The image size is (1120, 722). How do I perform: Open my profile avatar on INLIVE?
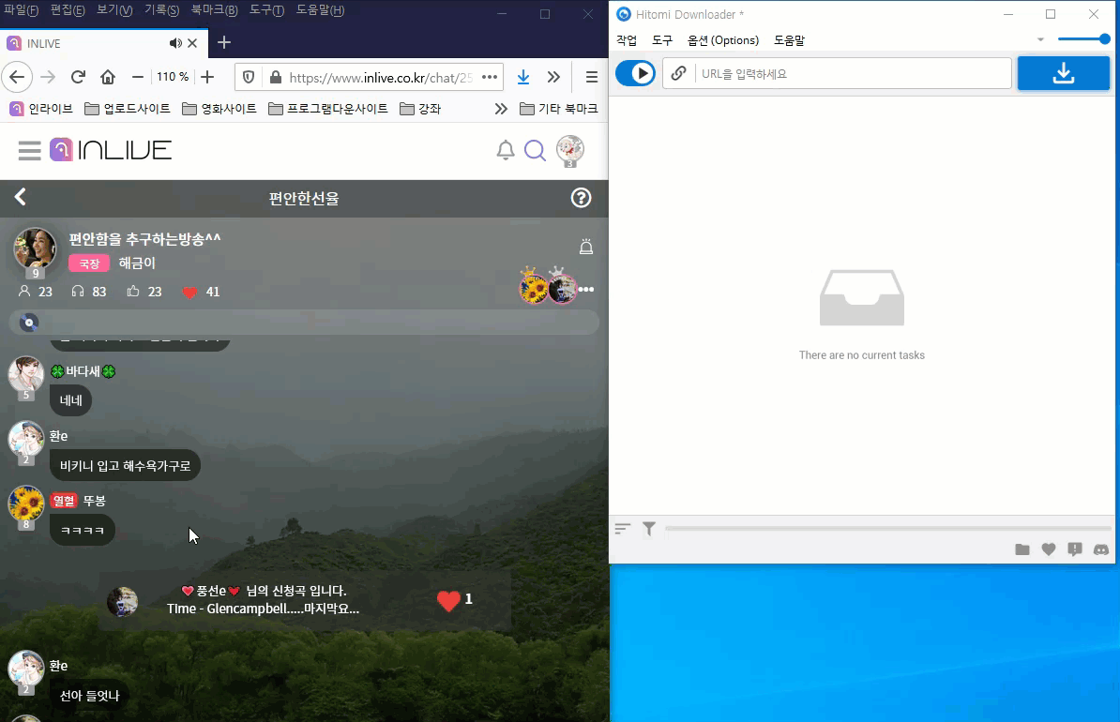(x=570, y=150)
